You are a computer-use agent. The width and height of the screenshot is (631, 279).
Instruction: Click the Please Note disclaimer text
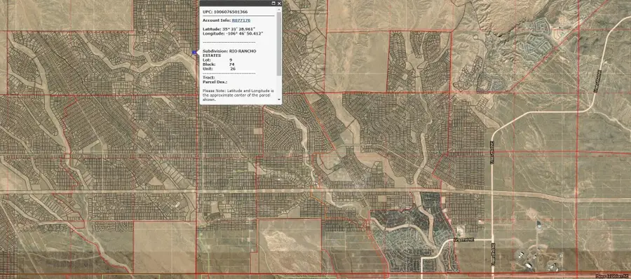238,95
